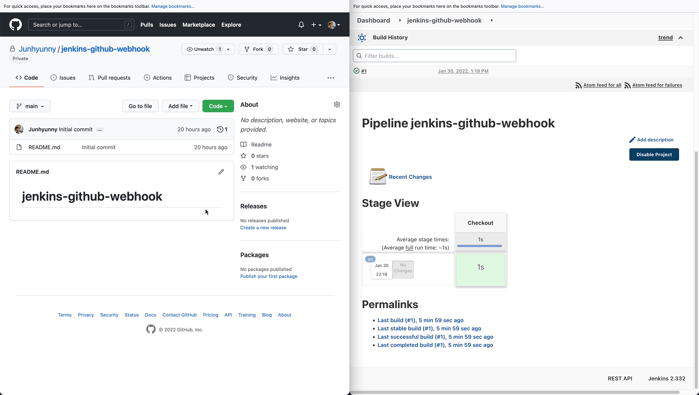Star the repository
The width and height of the screenshot is (699, 395).
[x=303, y=49]
